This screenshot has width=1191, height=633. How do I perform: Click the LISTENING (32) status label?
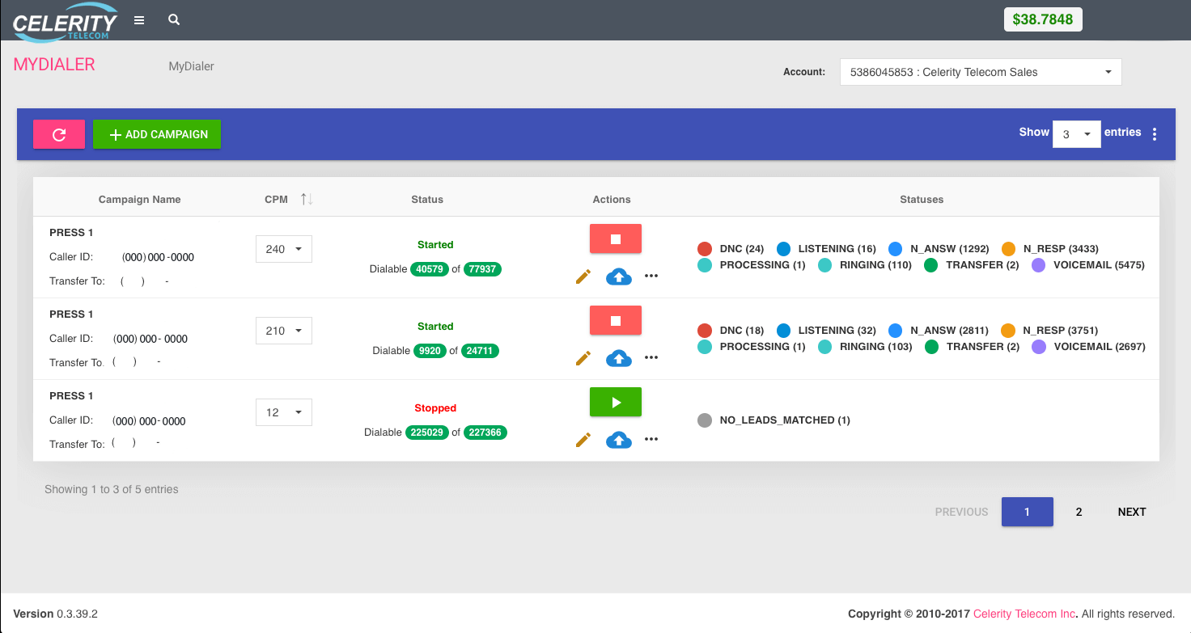(837, 331)
